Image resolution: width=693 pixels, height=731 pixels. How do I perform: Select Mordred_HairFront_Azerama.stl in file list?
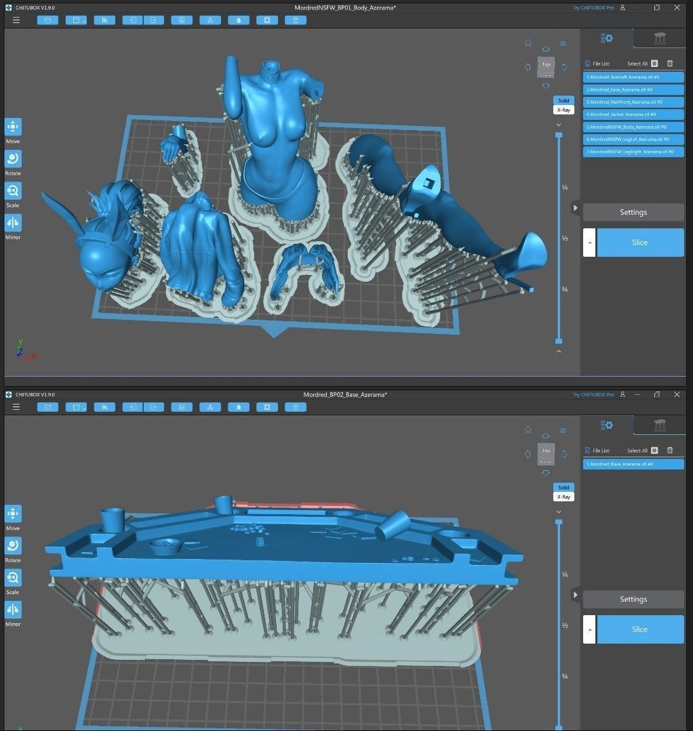pyautogui.click(x=633, y=102)
